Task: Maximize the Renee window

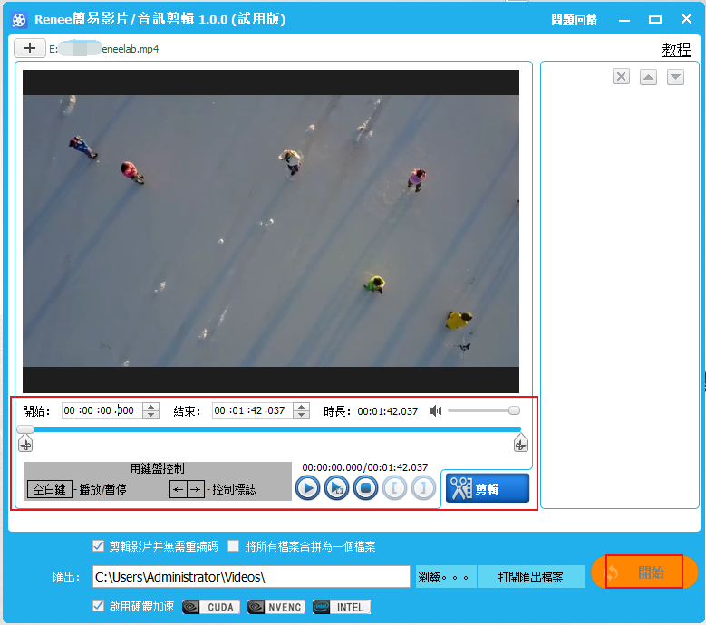Action: [x=655, y=20]
